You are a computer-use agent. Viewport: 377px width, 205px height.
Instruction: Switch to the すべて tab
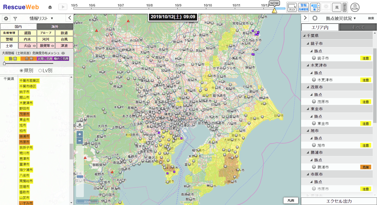(358, 27)
